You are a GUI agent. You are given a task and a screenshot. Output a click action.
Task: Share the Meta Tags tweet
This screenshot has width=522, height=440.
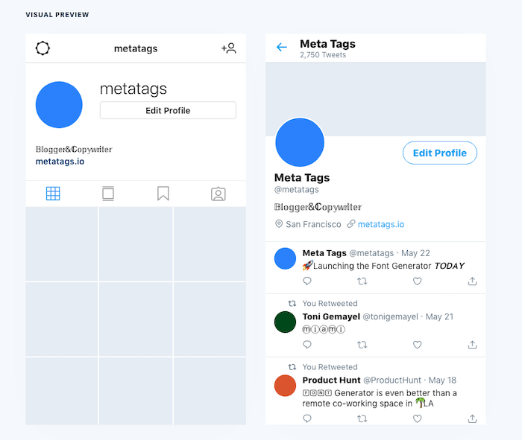click(472, 281)
